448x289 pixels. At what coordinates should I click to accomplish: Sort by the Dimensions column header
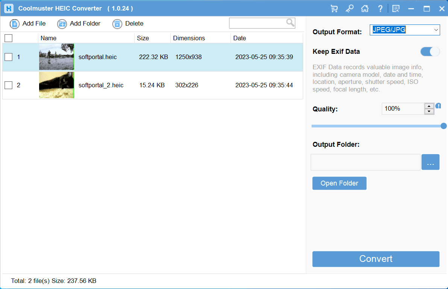point(200,38)
